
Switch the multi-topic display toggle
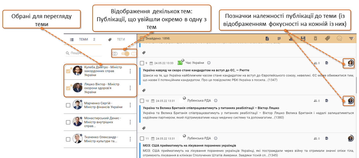pyautogui.click(x=125, y=54)
